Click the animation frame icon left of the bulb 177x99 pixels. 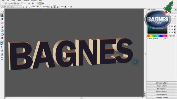pyautogui.click(x=33, y=4)
